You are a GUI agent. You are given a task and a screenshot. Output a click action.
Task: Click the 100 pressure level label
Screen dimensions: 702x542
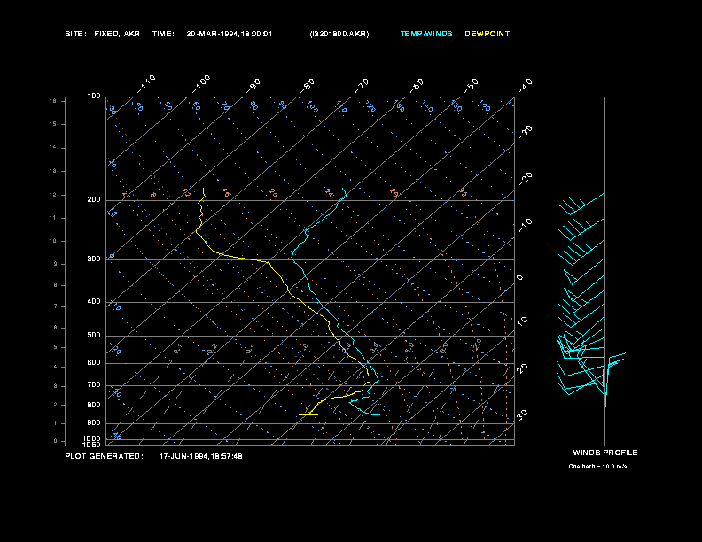pyautogui.click(x=94, y=97)
